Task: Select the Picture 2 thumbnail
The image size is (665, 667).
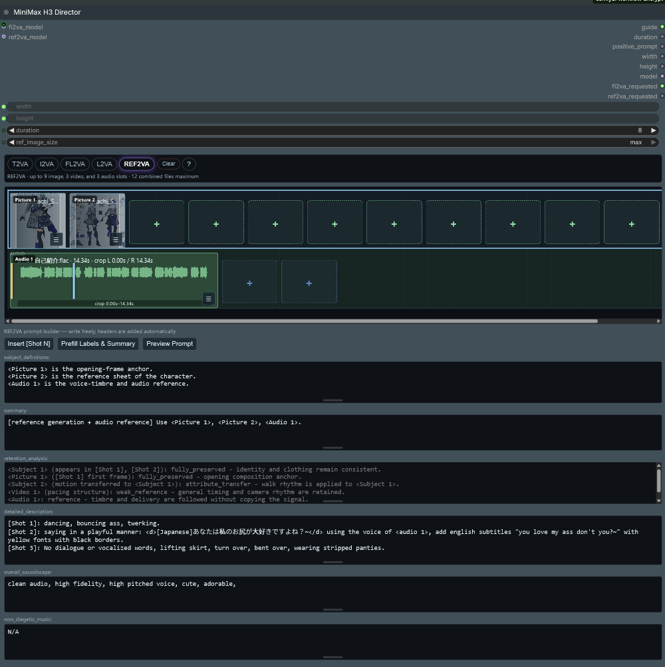Action: pos(97,220)
